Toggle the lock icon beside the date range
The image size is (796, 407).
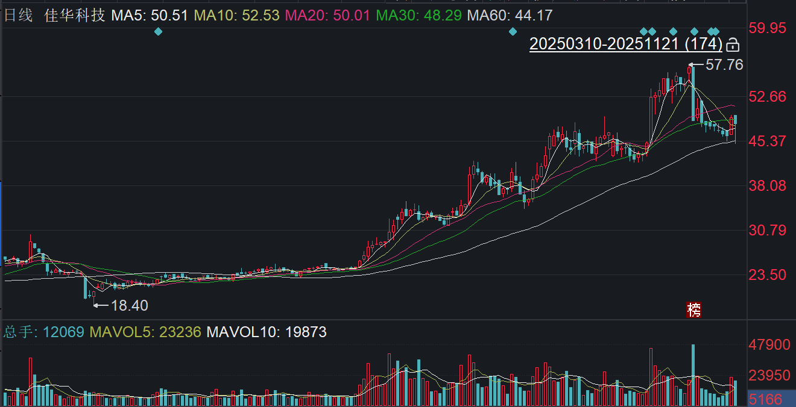point(733,45)
